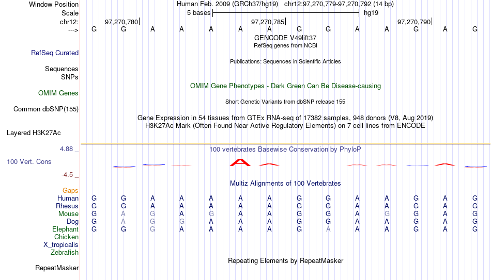Click the sequence direction arrow label
Viewport: 491px width, 280px height.
[73, 30]
